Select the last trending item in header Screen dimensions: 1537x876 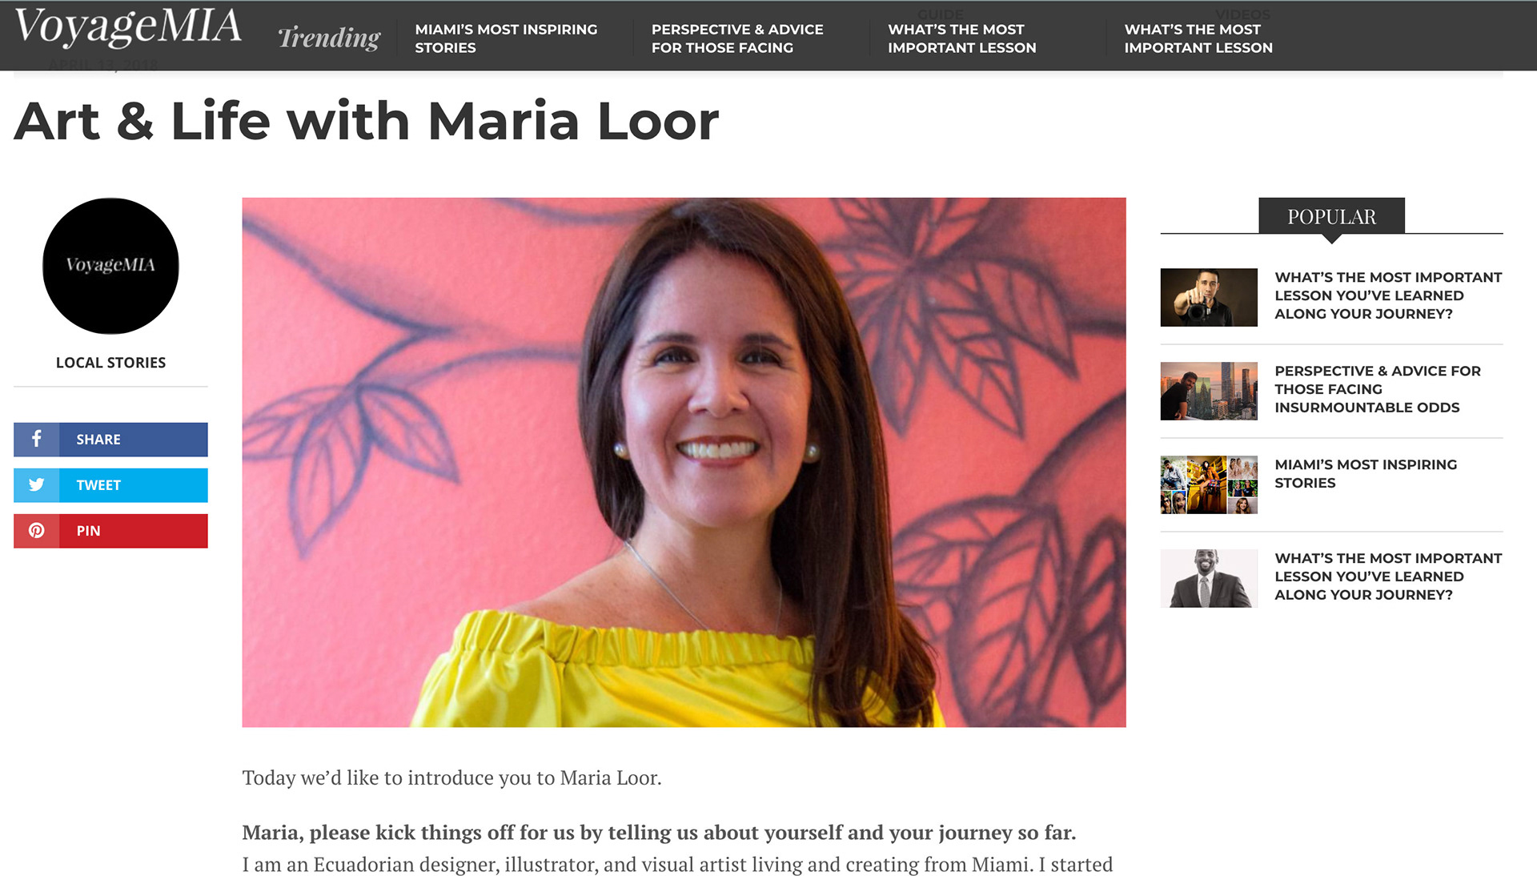(1198, 38)
